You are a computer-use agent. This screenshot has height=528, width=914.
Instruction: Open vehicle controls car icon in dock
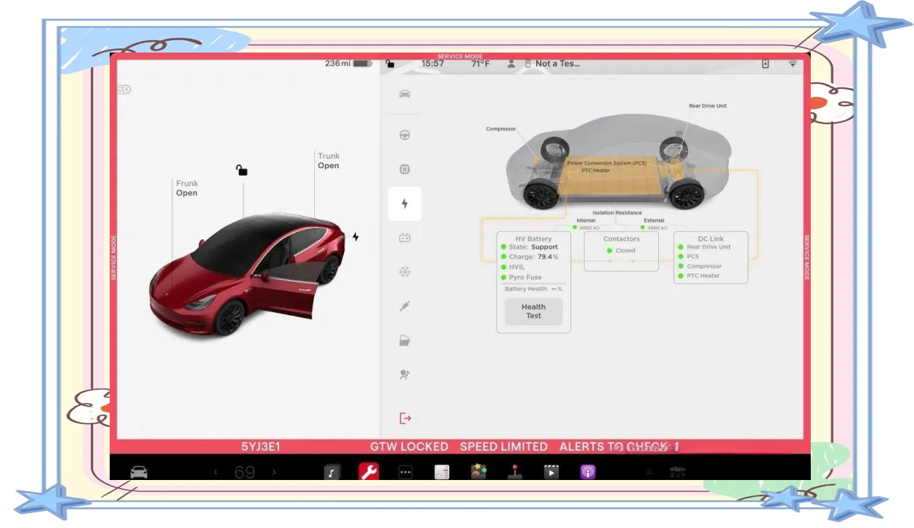click(x=139, y=472)
